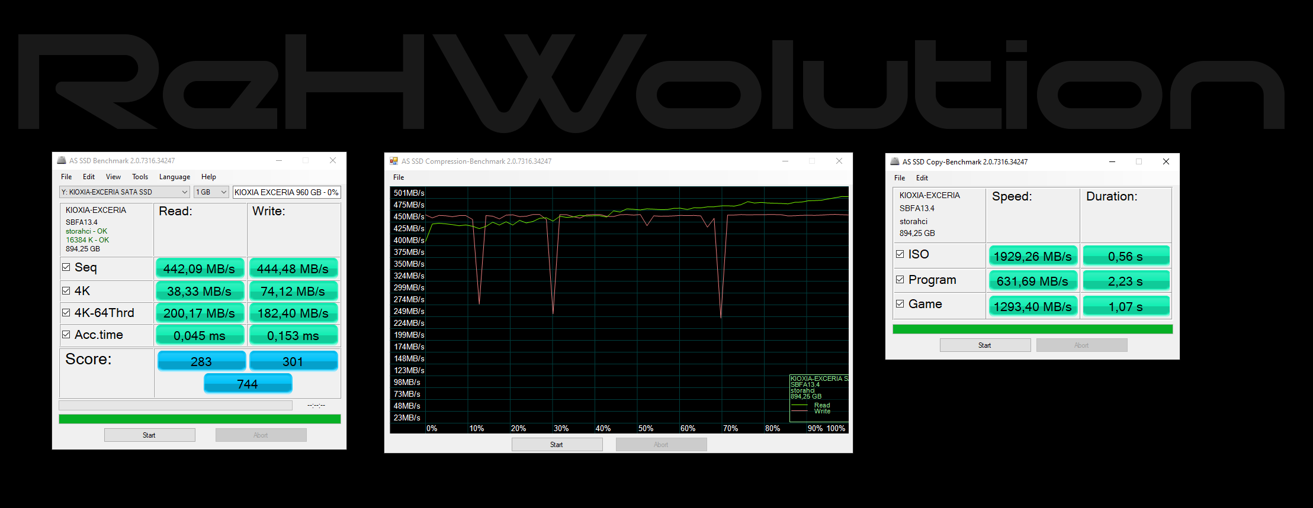Click the Copy-Benchmark window title icon
Screen dimensions: 1313x508
895,161
